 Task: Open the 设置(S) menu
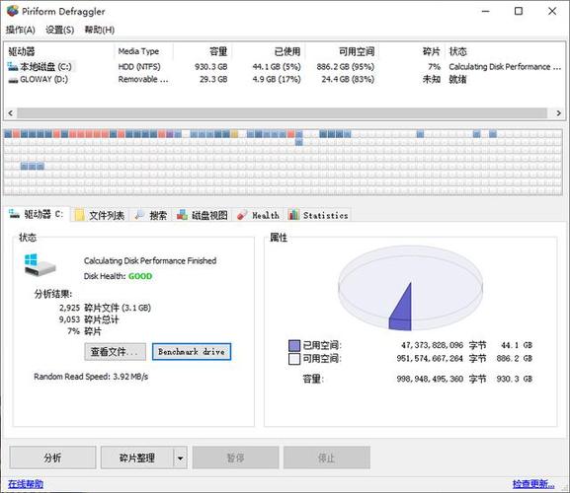click(59, 30)
